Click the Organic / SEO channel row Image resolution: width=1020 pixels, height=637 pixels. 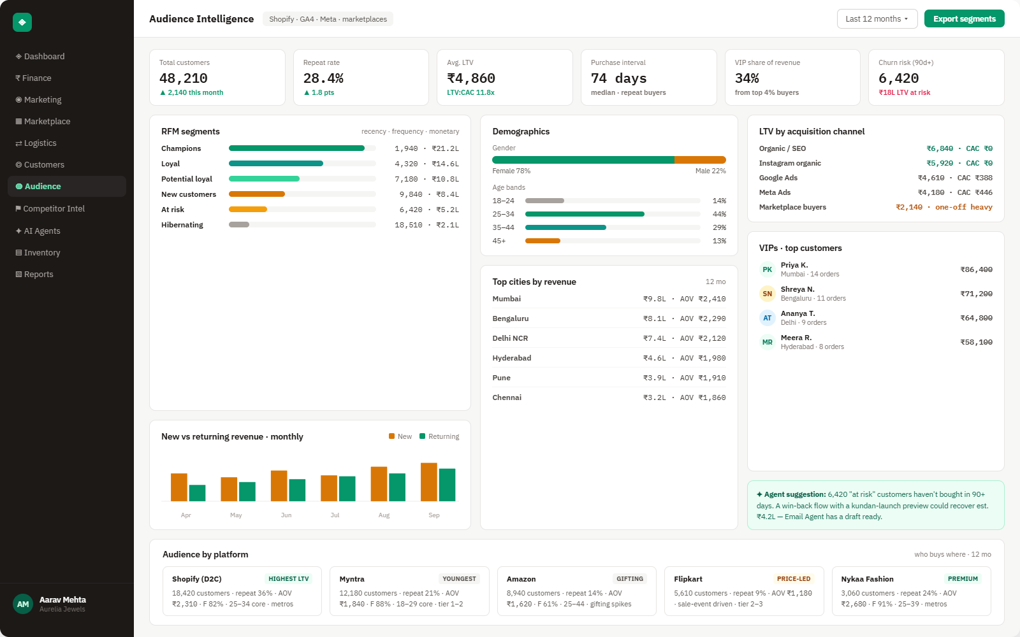click(876, 148)
